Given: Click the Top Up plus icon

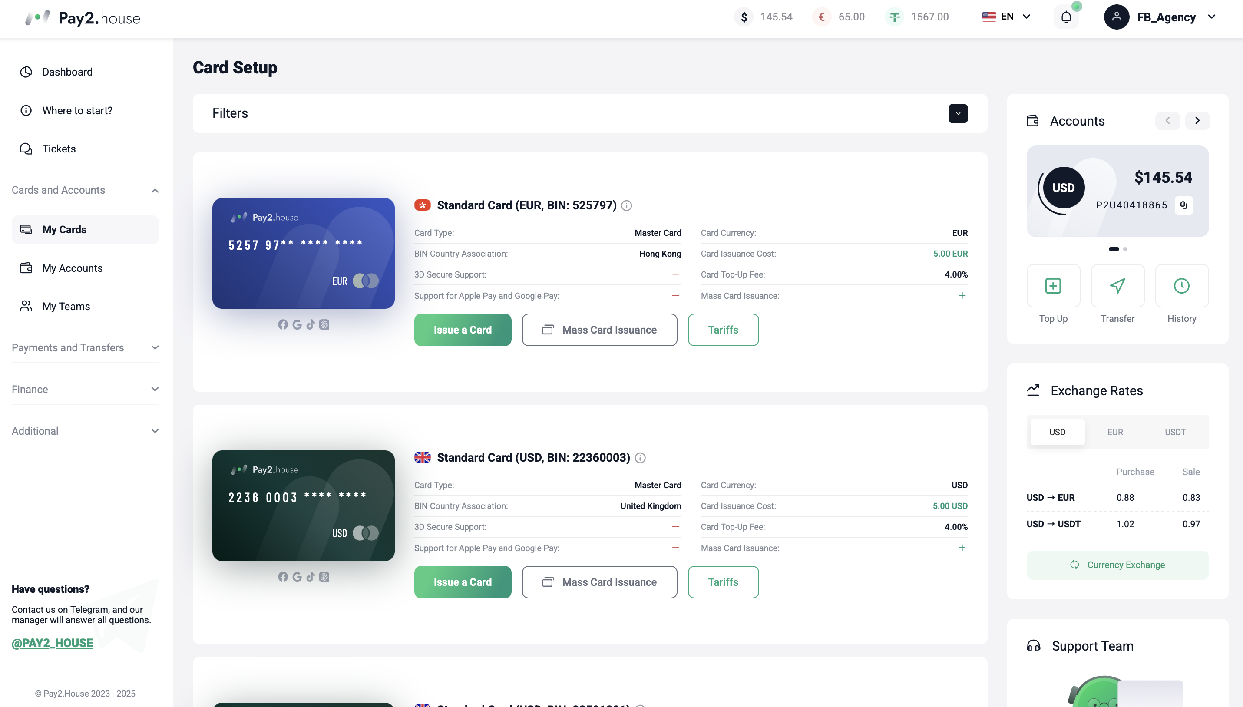Looking at the screenshot, I should (1053, 285).
